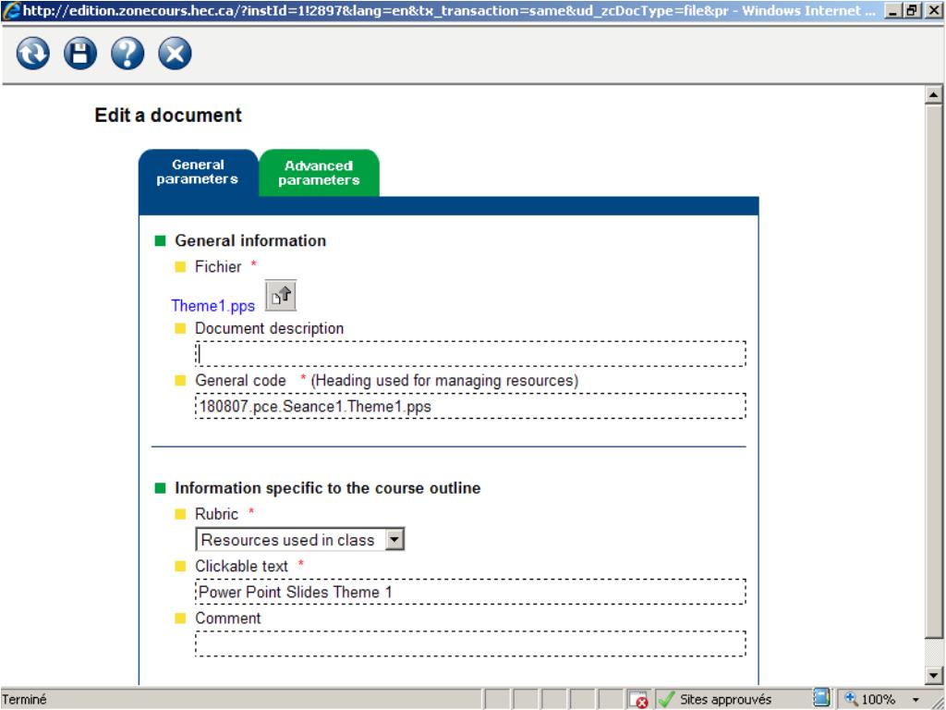Click the scrollbar down arrow
Viewport: 946px width, 710px height.
tap(934, 676)
